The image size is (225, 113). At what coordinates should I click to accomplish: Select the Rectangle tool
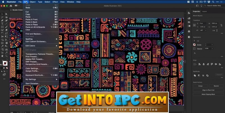tap(2, 27)
